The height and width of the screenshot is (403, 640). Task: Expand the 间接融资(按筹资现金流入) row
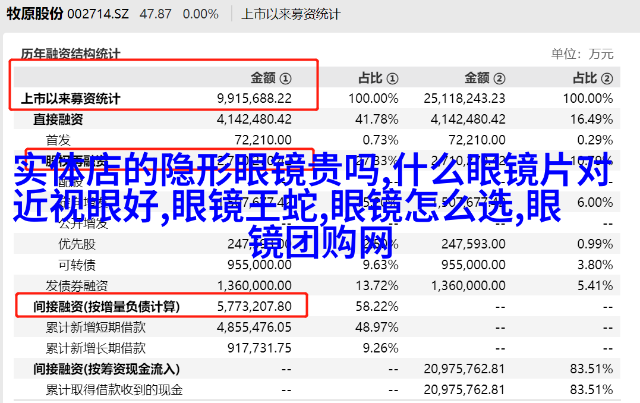[x=106, y=369]
